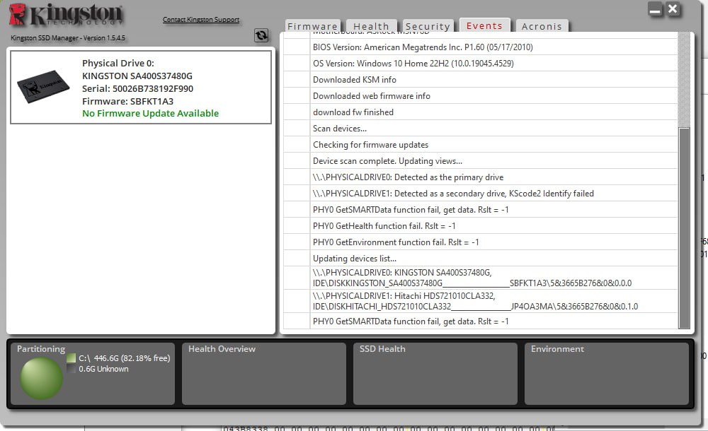
Task: Select the 'PHYSICALDRIVE0: Detected as the primary drive' row
Action: click(481, 177)
